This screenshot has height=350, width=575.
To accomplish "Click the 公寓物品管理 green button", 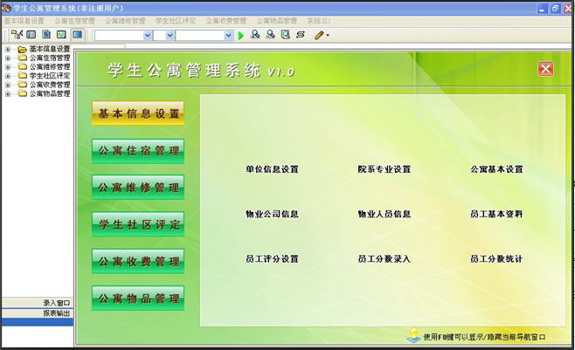I will pos(138,299).
